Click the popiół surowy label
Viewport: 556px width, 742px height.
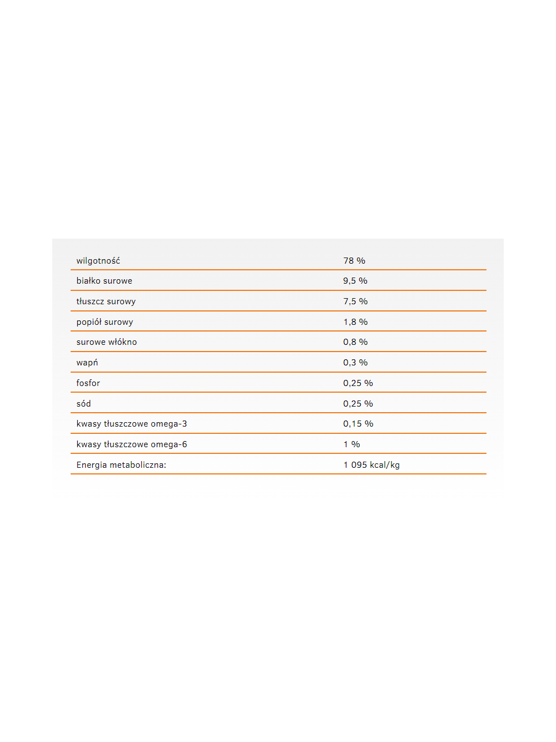pos(105,322)
